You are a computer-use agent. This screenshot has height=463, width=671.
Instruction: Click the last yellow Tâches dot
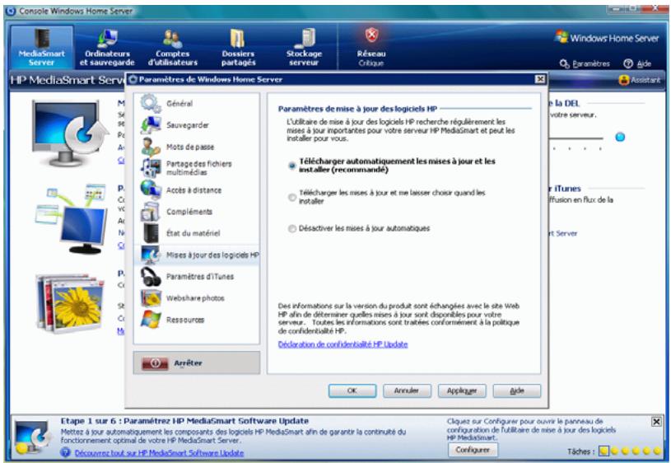click(x=657, y=451)
